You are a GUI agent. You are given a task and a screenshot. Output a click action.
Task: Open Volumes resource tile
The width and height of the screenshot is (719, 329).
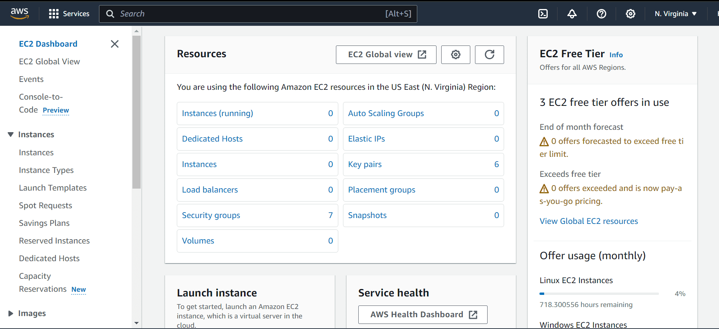point(257,241)
